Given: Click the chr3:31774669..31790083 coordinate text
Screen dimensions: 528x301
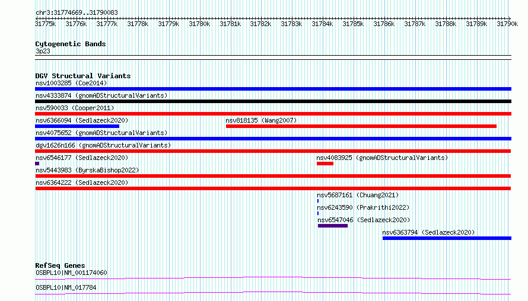Looking at the screenshot, I should [77, 13].
